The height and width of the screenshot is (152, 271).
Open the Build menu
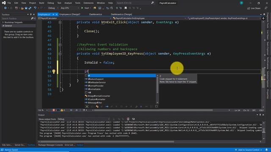[x=41, y=3]
